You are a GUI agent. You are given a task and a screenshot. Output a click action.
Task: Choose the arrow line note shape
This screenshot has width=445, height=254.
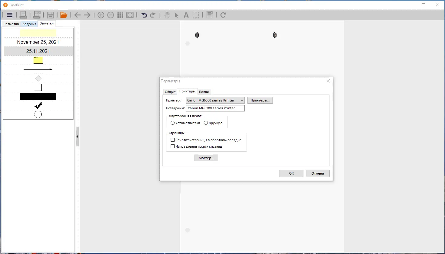point(38,69)
